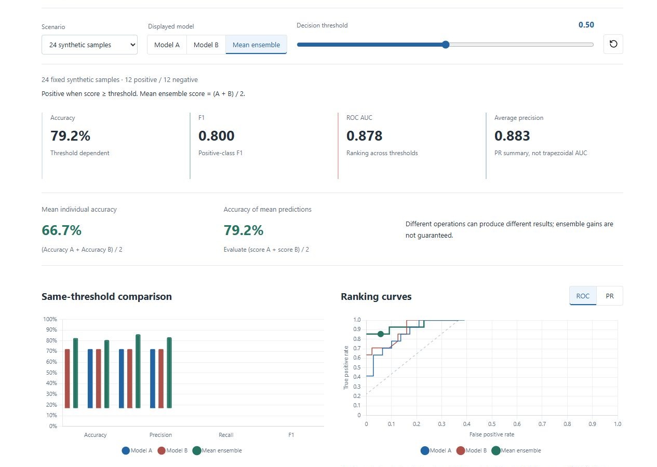Click the 79.2% value above Threshold dependent

[x=70, y=136]
